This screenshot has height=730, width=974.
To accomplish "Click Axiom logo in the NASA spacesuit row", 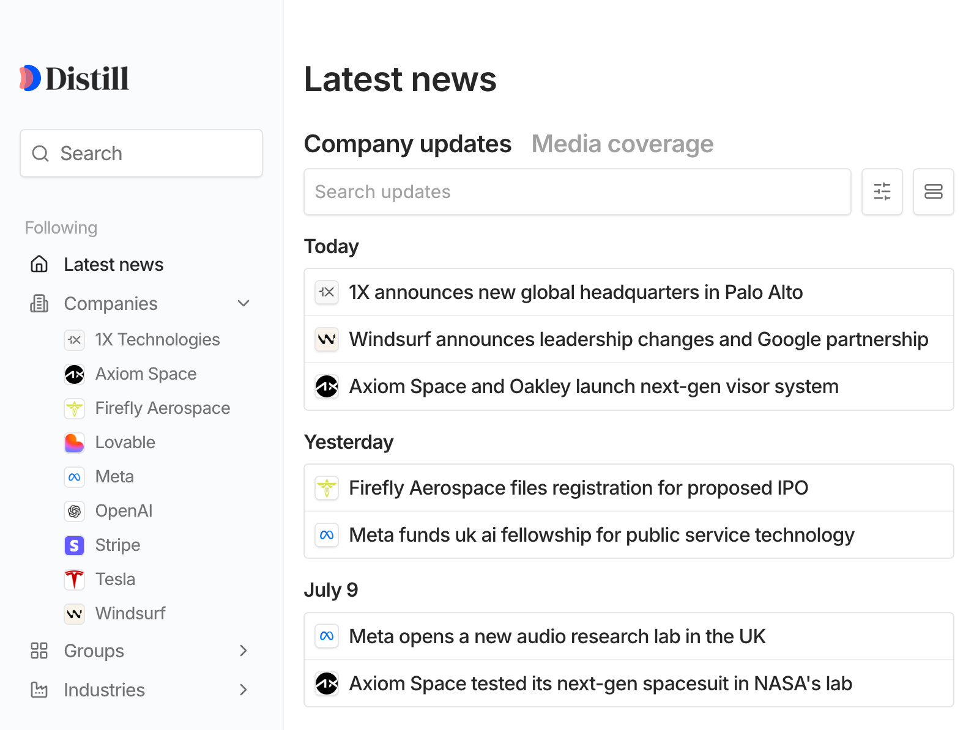I will tap(327, 684).
